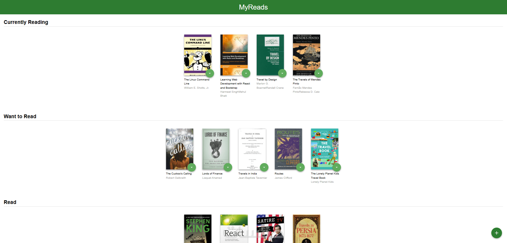Expand shelf menu for The Cuckoo's Calling
This screenshot has height=243, width=507.
192,167
